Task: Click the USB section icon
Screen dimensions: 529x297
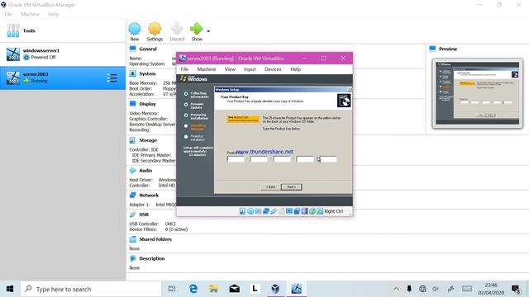Action: (132, 214)
